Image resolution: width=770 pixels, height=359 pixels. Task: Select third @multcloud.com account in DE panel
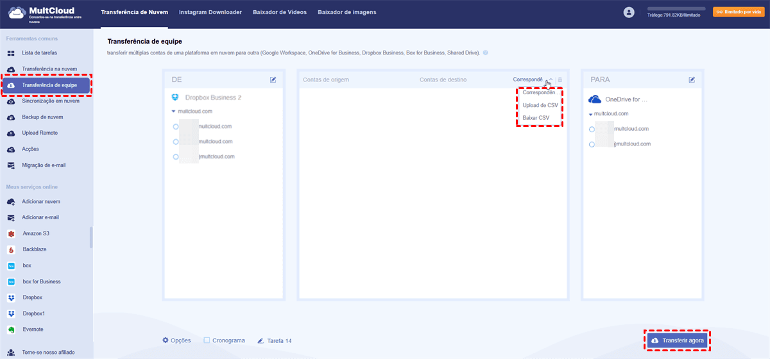coord(176,156)
